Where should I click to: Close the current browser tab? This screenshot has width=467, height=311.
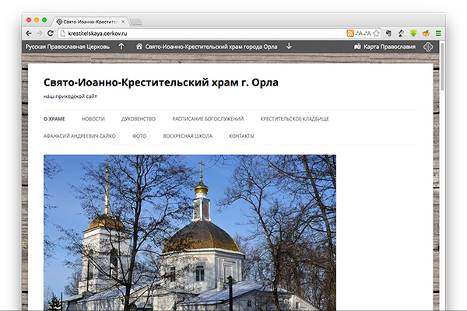tap(123, 22)
